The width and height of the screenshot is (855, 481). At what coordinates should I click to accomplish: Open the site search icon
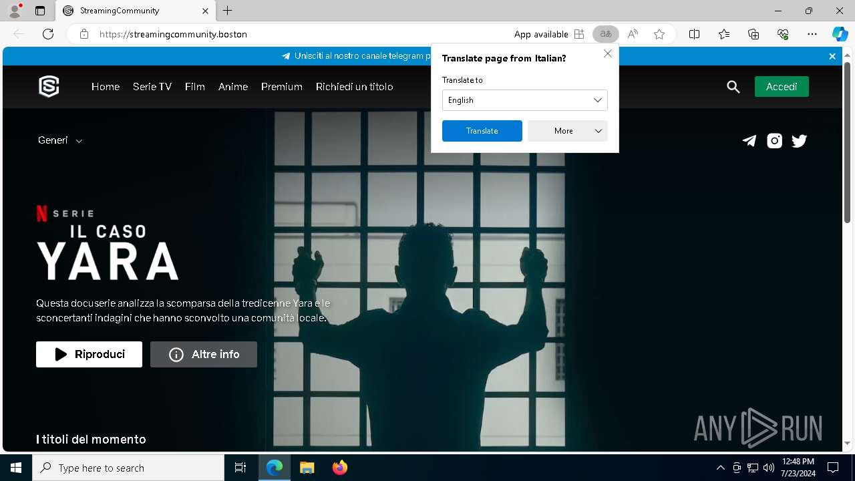tap(733, 87)
